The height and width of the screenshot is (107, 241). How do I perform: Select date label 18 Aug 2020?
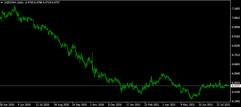coord(61,105)
